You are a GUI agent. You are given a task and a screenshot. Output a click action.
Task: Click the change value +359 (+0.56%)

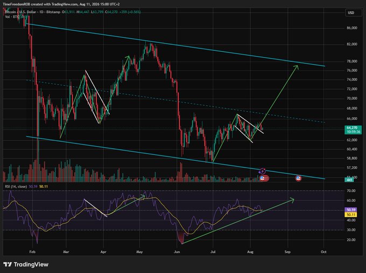[130, 12]
